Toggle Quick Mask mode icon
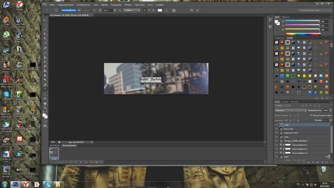334x188 pixels. pyautogui.click(x=45, y=121)
